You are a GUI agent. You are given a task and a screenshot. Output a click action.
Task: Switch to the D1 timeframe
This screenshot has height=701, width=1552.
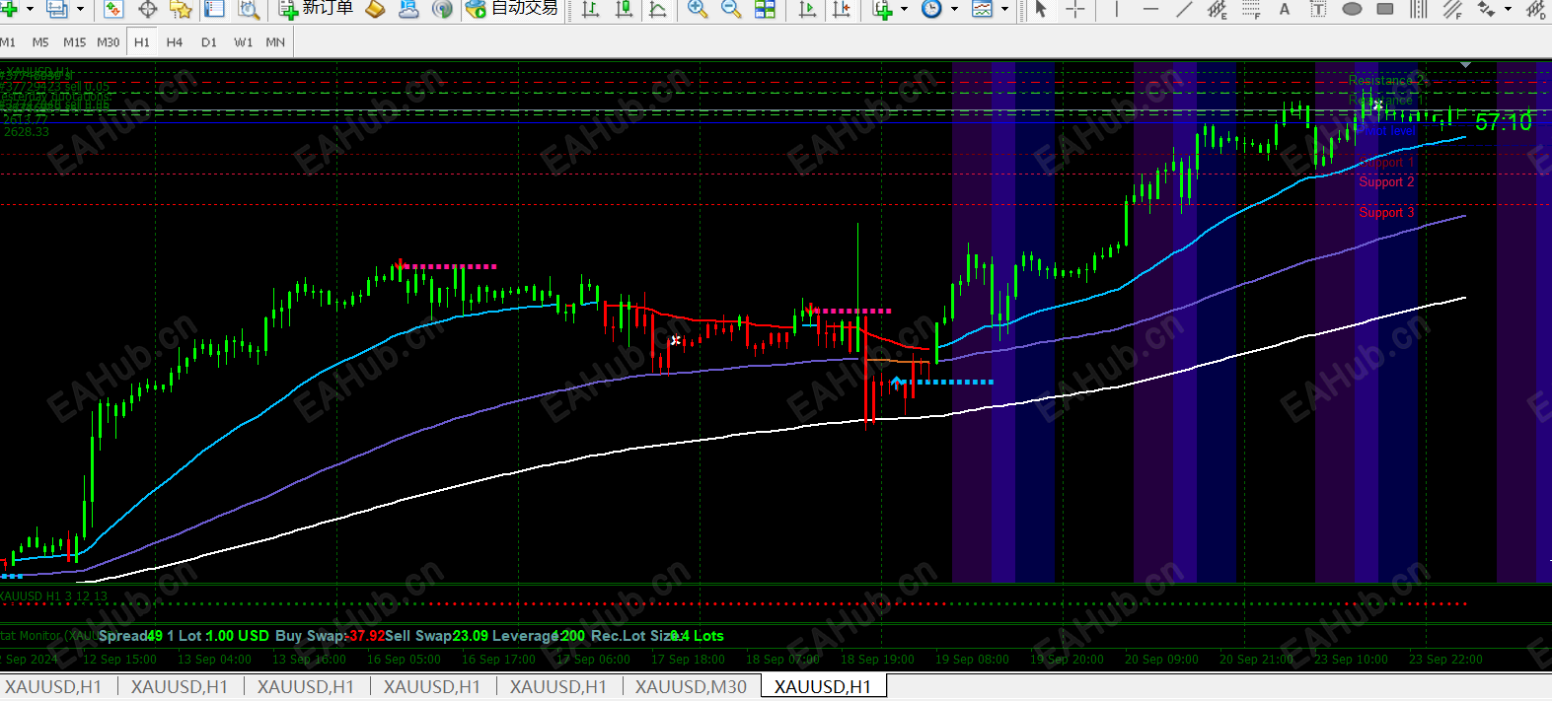209,42
